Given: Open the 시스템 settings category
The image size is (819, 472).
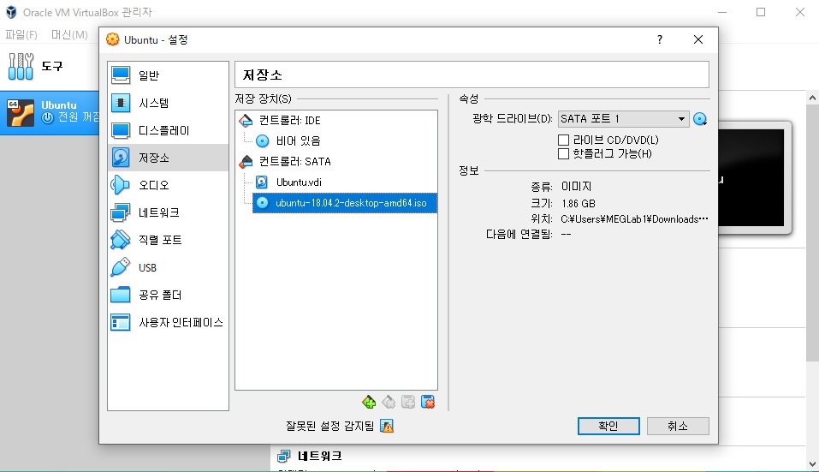Looking at the screenshot, I should 168,103.
